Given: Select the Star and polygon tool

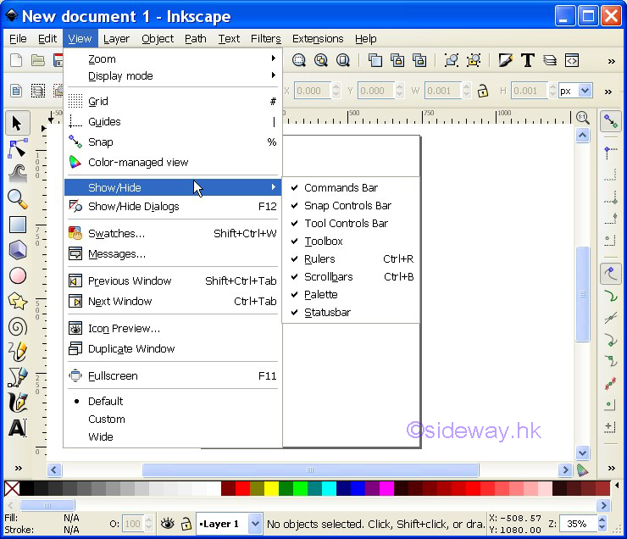Looking at the screenshot, I should [x=17, y=301].
